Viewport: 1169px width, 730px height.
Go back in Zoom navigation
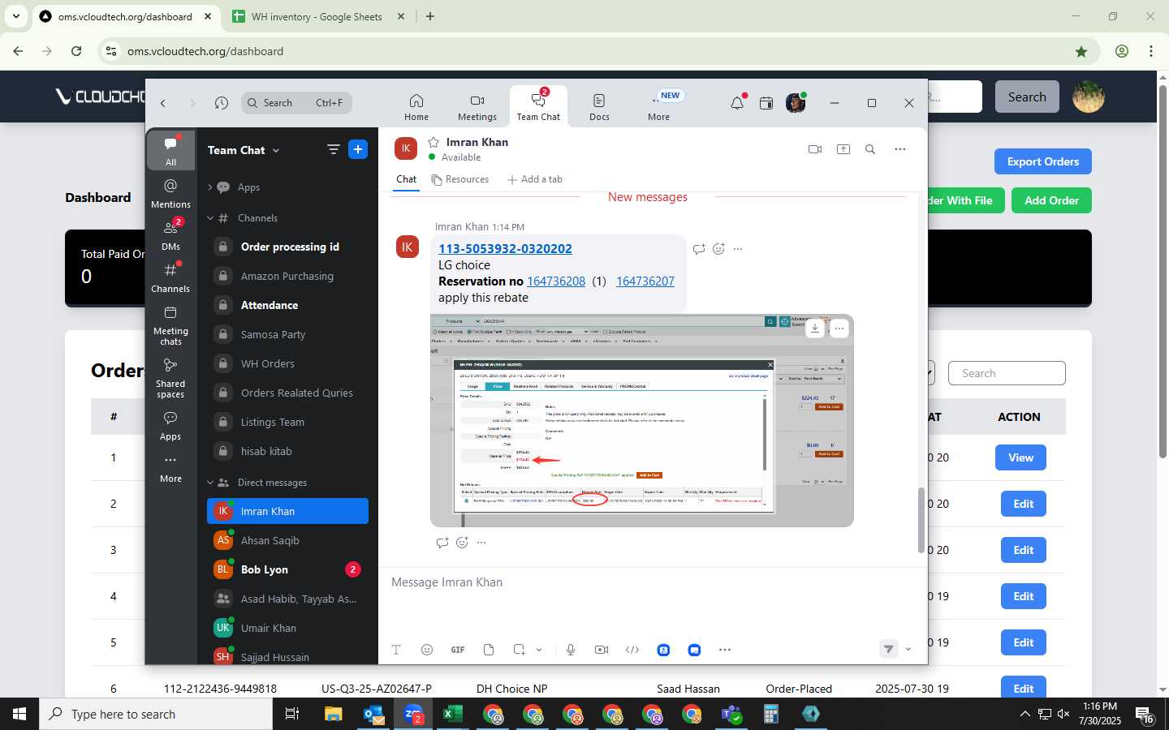point(163,103)
